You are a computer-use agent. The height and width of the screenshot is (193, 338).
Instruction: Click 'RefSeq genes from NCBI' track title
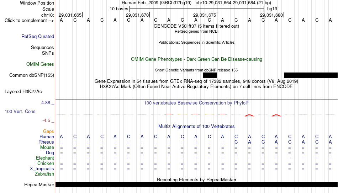pyautogui.click(x=196, y=31)
